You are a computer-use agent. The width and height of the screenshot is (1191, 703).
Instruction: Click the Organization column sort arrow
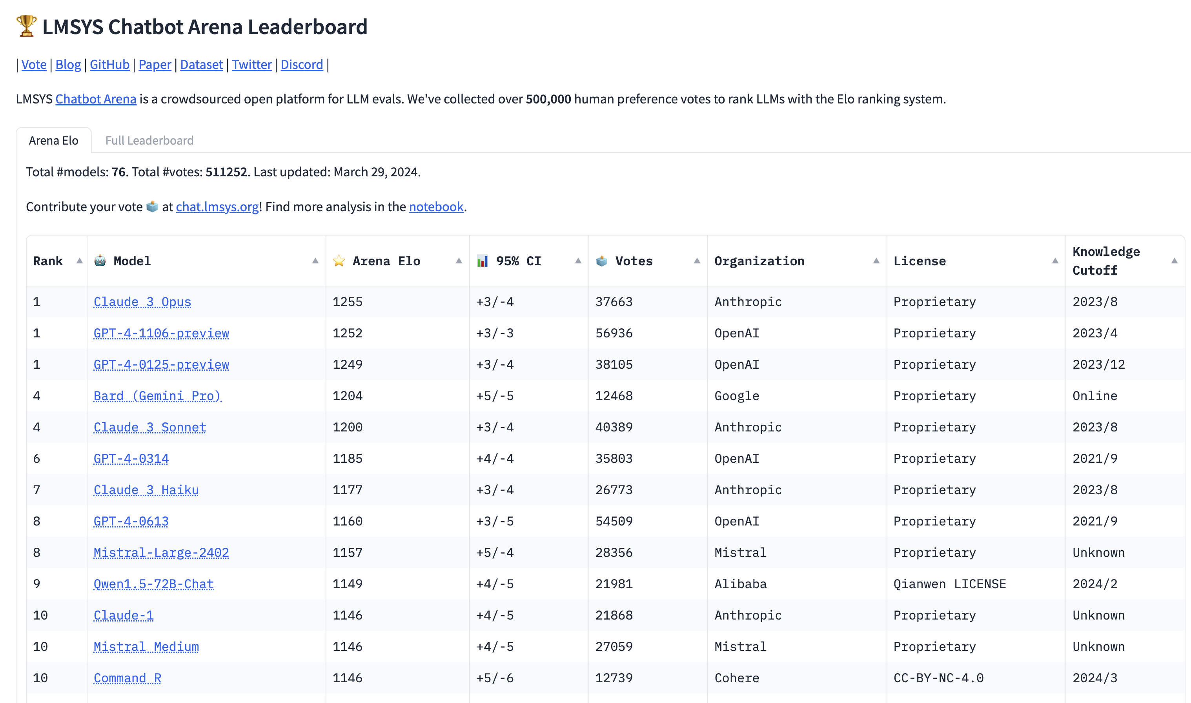[x=876, y=261]
